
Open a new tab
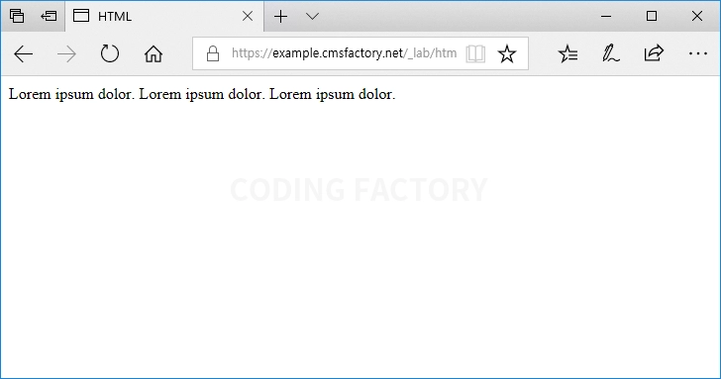280,17
